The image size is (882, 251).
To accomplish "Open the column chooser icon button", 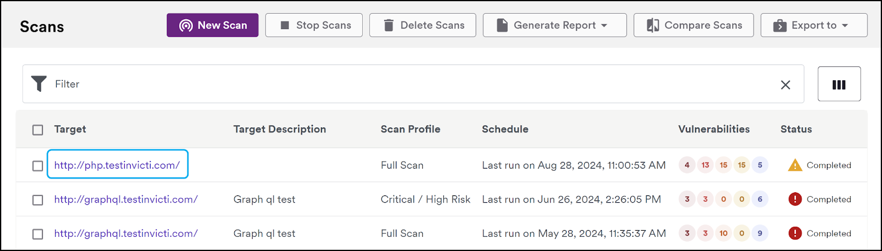I will tap(839, 84).
